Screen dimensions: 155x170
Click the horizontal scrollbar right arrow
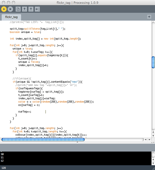tap(150, 140)
